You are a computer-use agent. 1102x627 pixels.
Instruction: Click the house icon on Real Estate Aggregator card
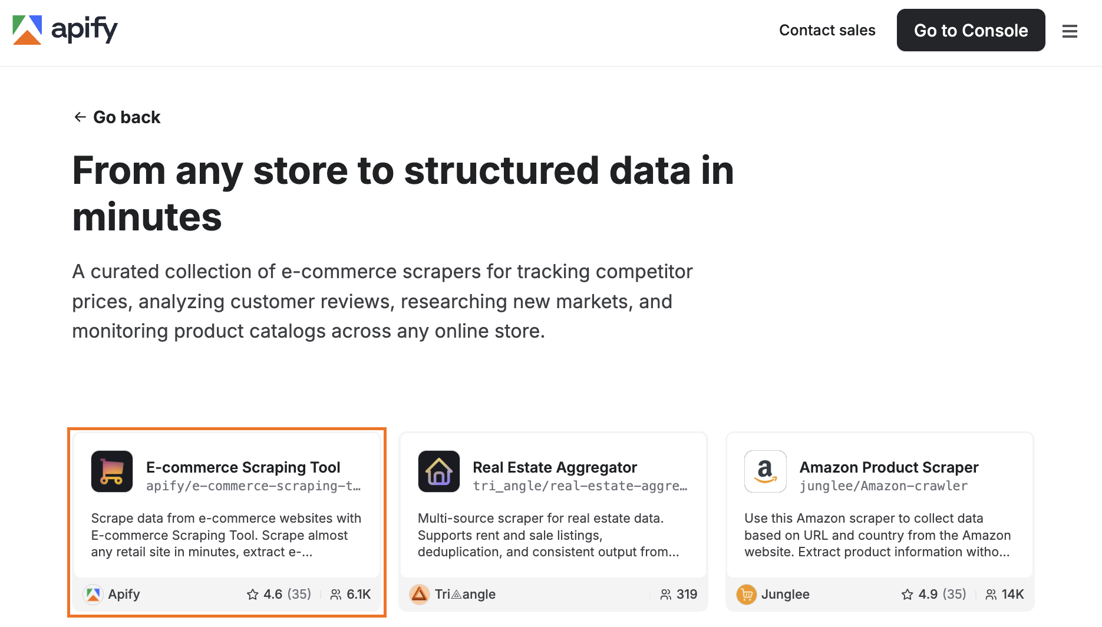click(x=438, y=471)
